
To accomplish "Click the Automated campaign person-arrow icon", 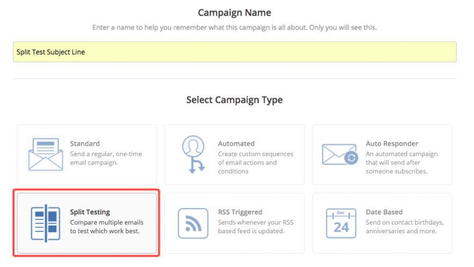I will pos(193,154).
